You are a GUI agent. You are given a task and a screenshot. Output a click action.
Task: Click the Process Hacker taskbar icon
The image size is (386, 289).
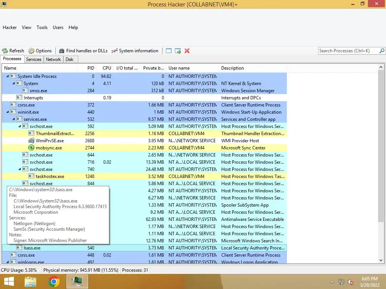(x=77, y=281)
